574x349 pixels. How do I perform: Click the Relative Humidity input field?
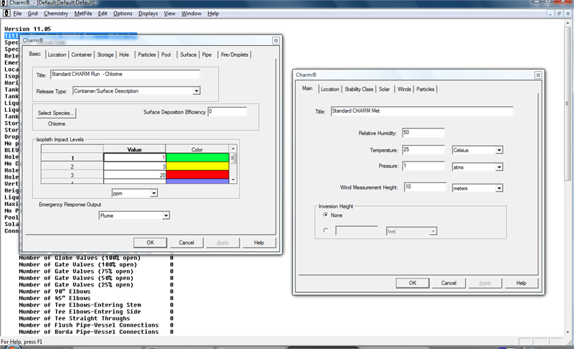[423, 133]
